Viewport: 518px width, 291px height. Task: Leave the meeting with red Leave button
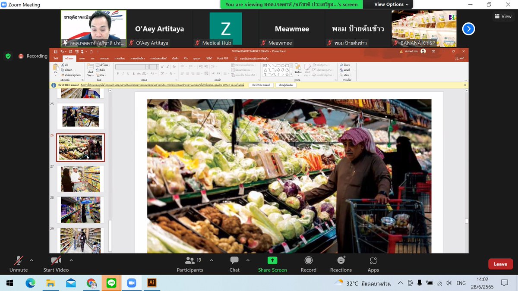pos(500,264)
